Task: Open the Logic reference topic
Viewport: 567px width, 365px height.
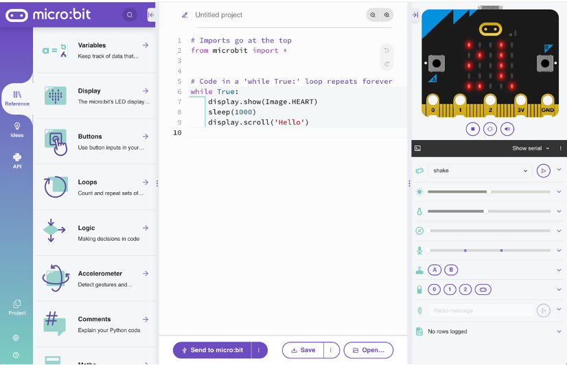Action: point(96,233)
